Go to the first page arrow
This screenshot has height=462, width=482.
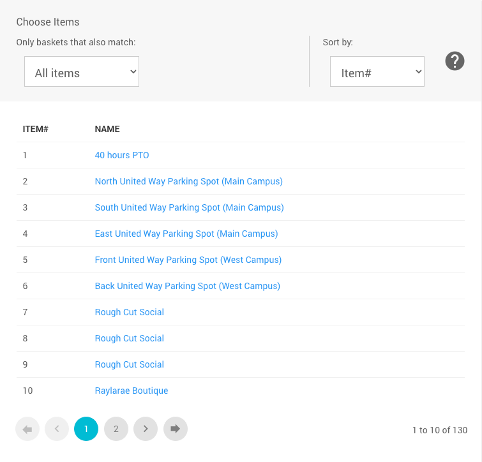point(27,429)
